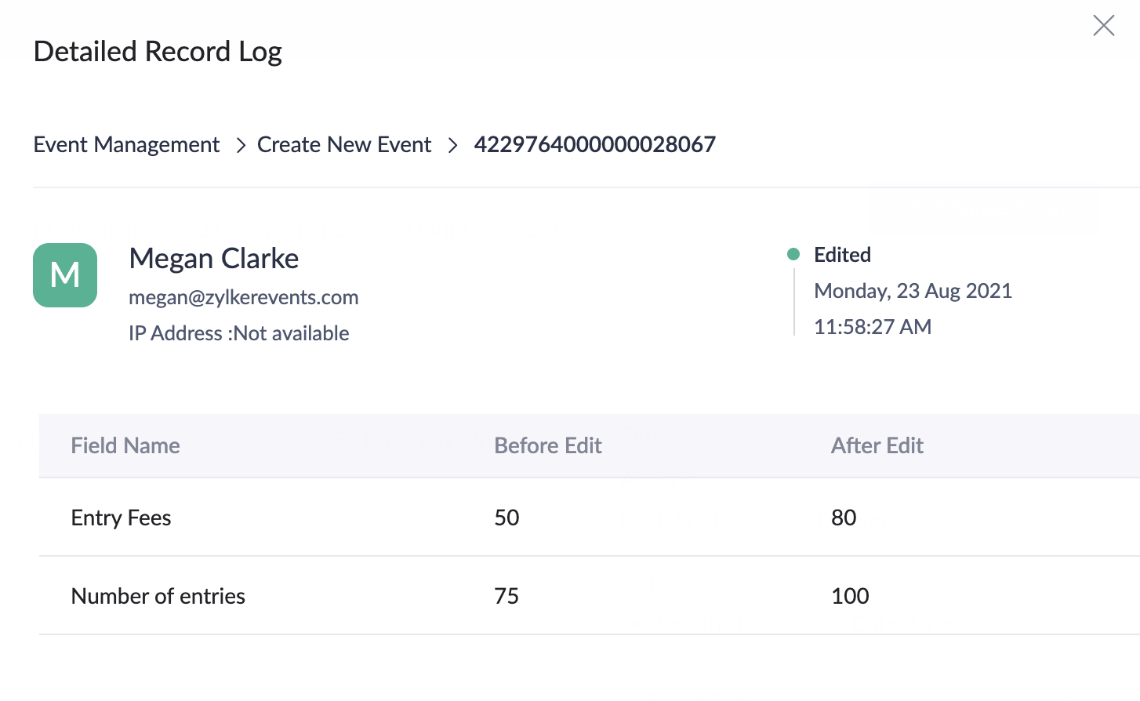Click the After Edit column header
Image resolution: width=1140 pixels, height=701 pixels.
(x=877, y=445)
